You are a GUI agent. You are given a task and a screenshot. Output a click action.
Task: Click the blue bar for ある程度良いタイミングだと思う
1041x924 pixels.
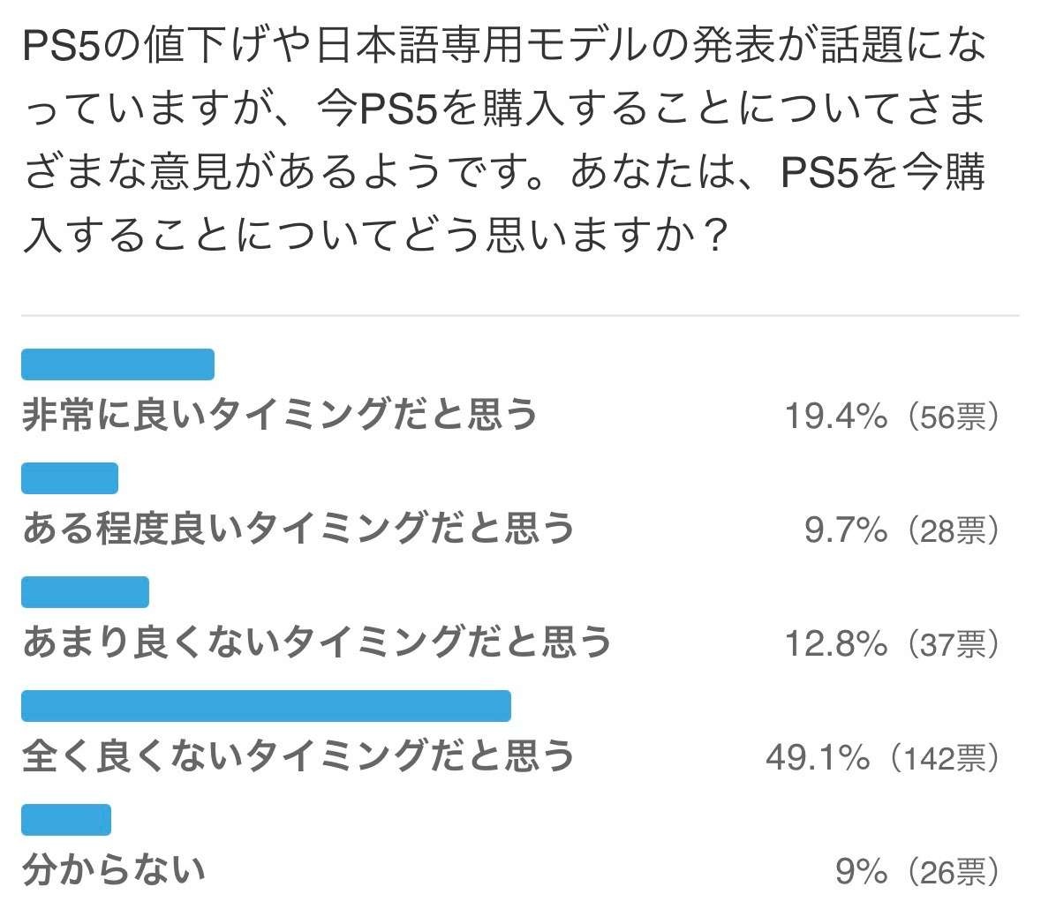70,478
